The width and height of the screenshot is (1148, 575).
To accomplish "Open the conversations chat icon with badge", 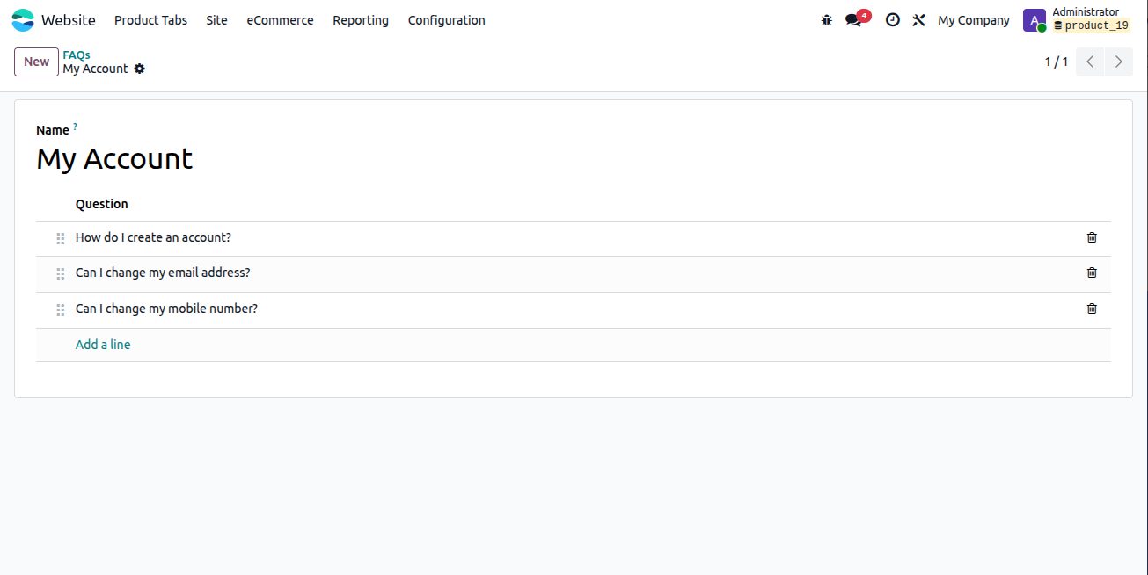I will tap(857, 18).
